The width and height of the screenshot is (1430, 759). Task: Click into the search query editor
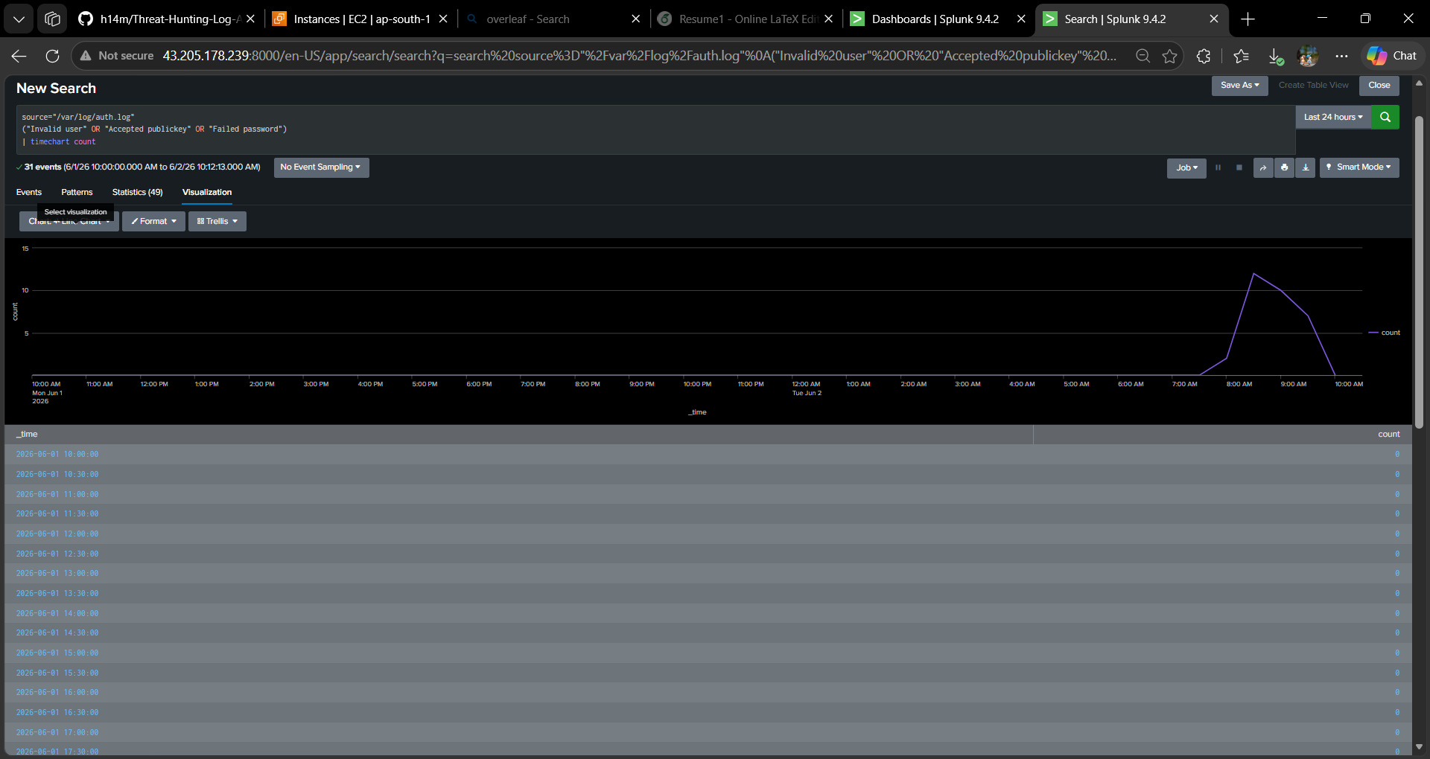[655, 129]
